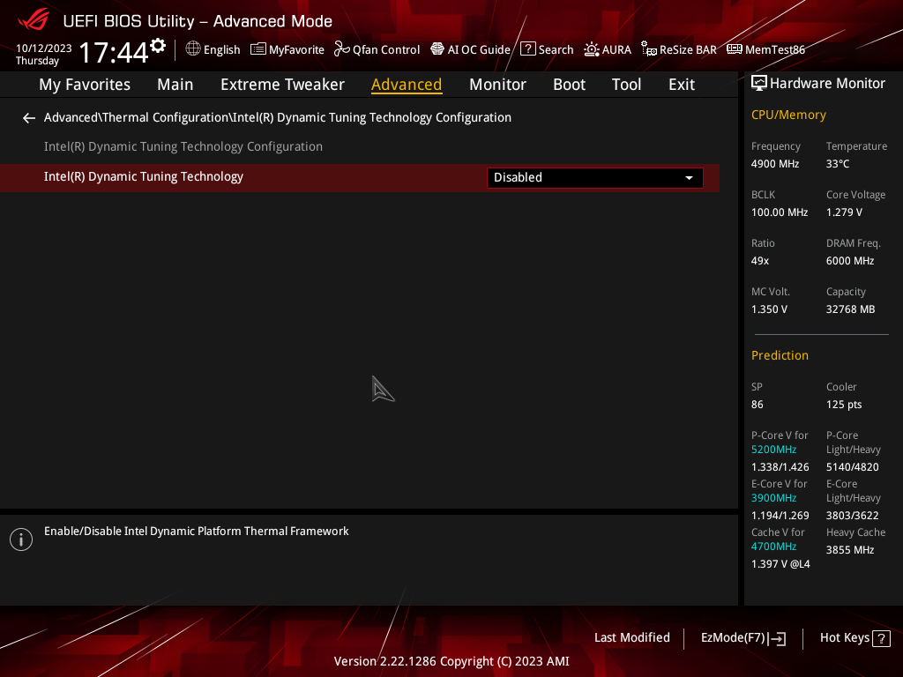Image resolution: width=903 pixels, height=677 pixels.
Task: Click the settings gear next to clock
Action: [x=158, y=46]
